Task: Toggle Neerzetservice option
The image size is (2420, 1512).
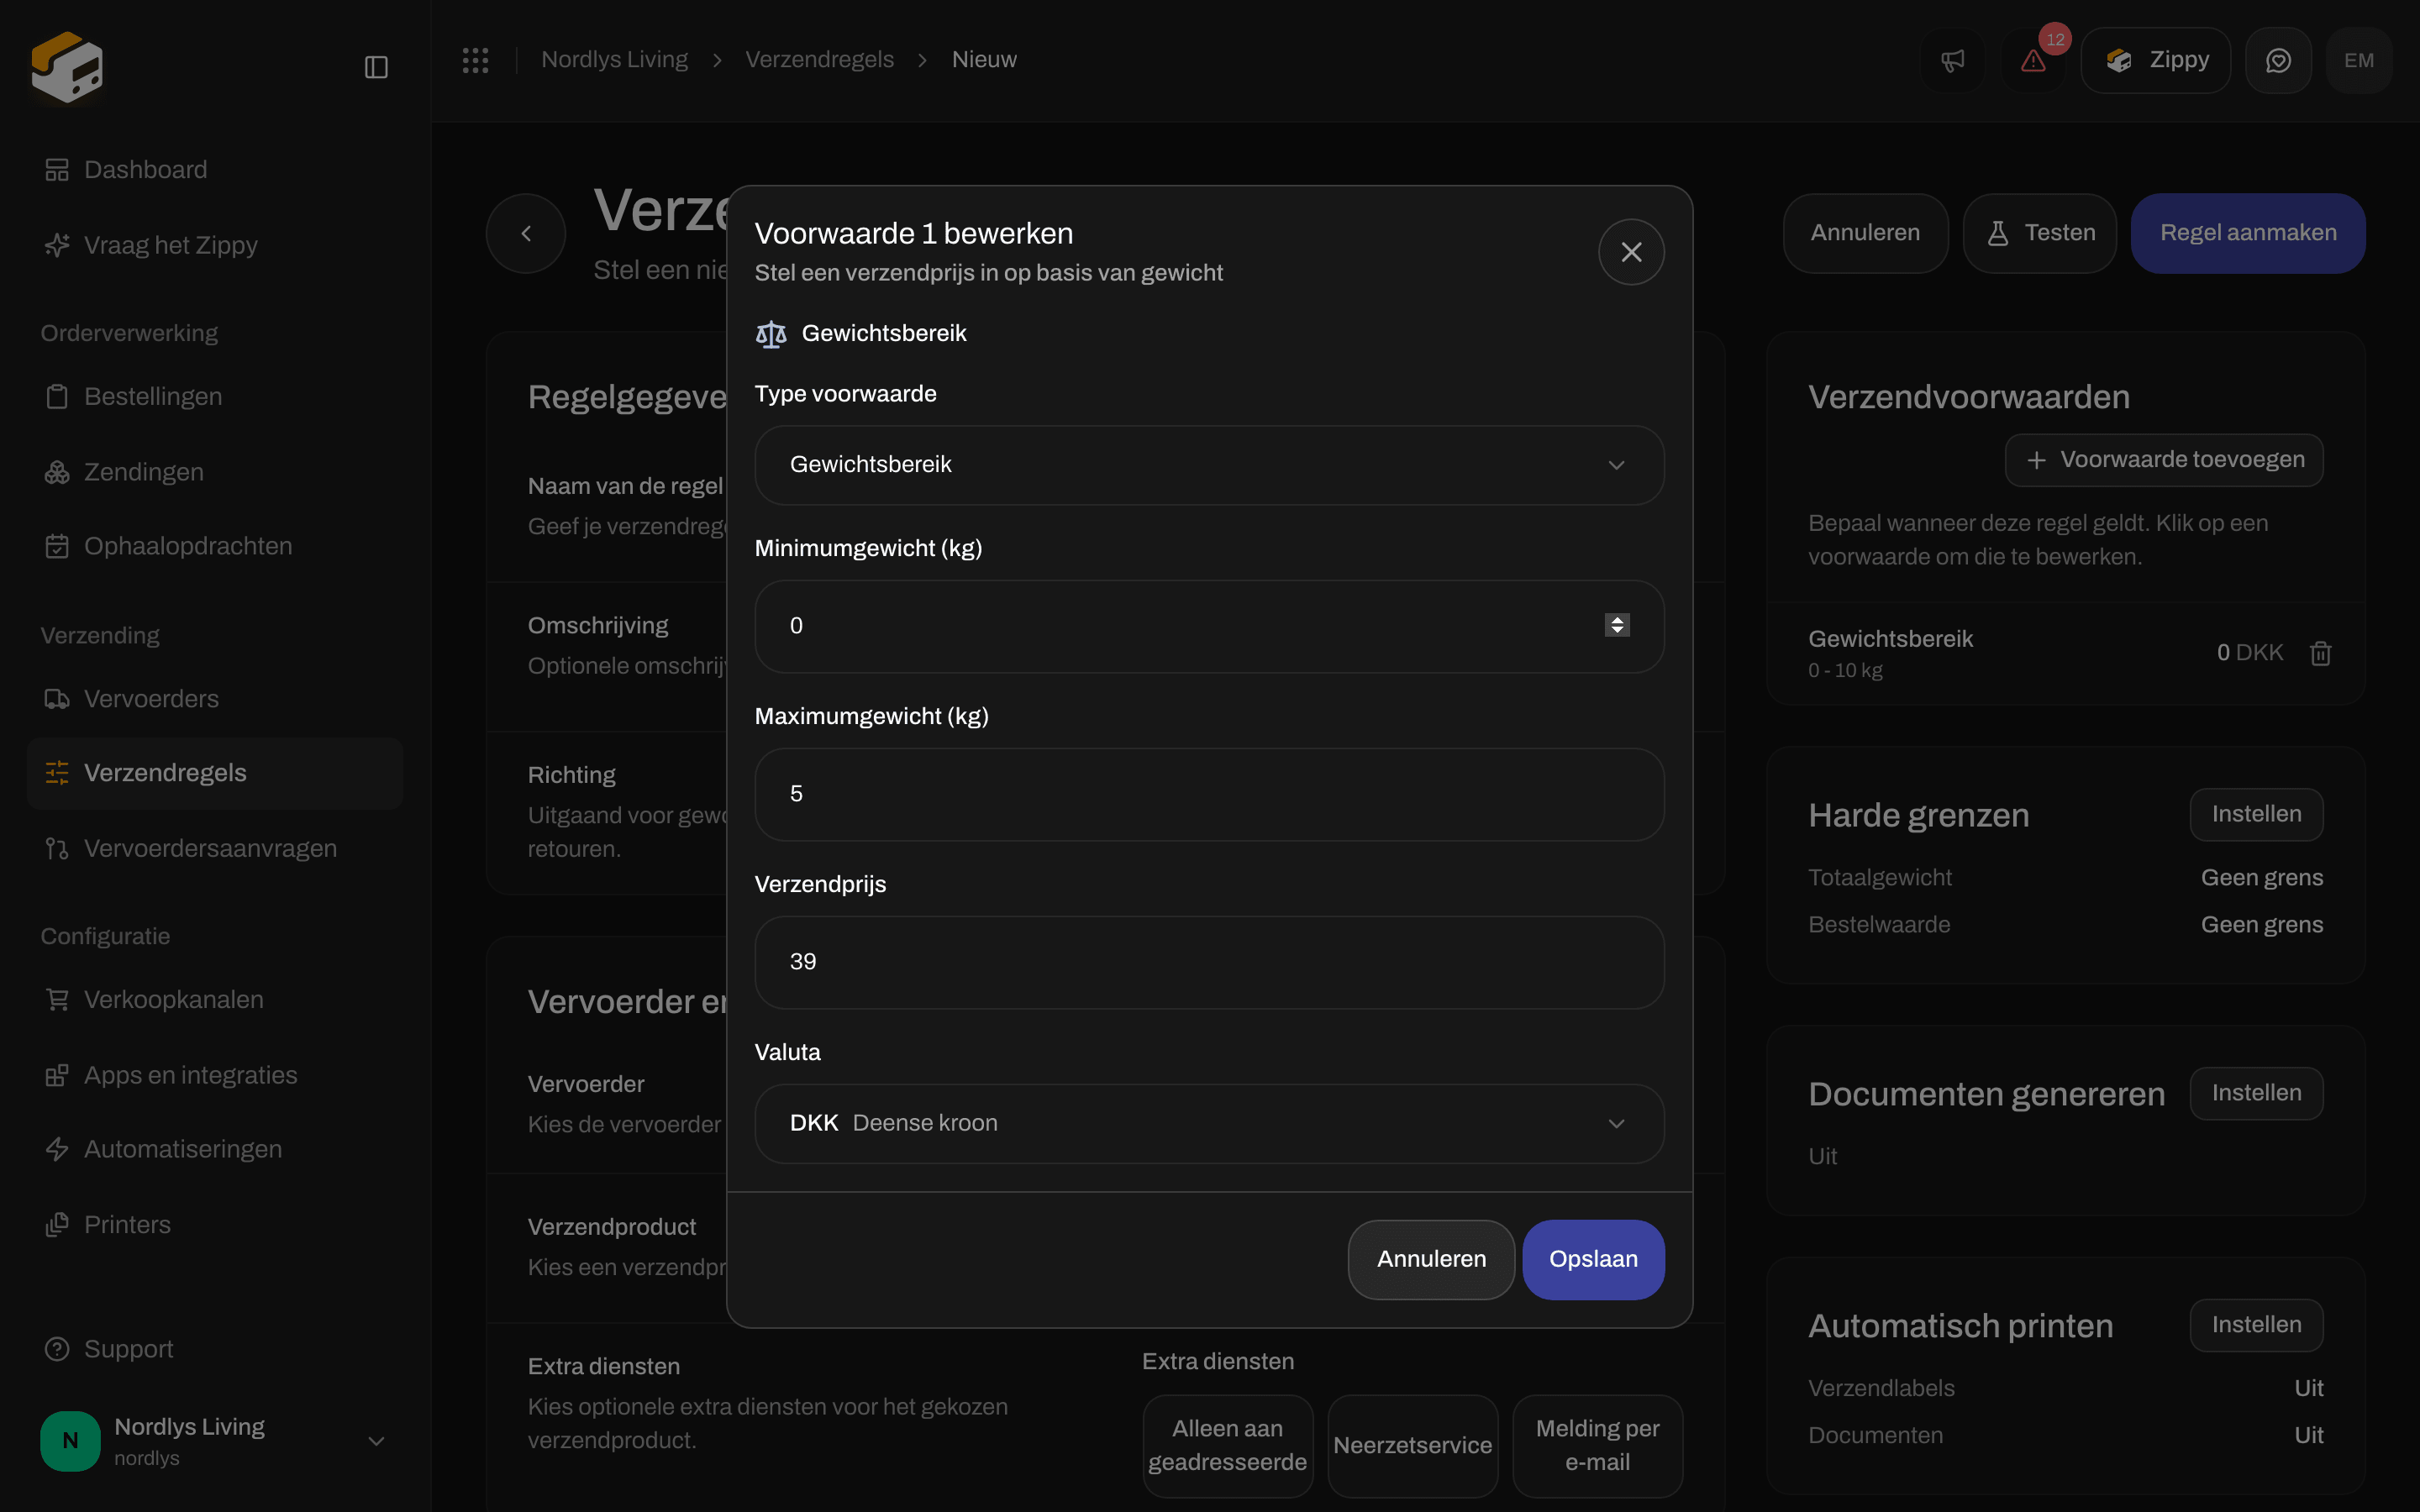Action: (1412, 1446)
